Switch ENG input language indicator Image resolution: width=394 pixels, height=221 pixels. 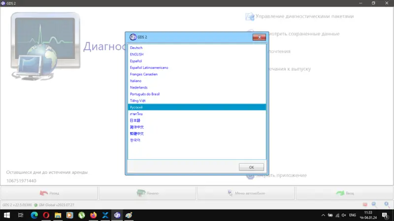pos(352,215)
